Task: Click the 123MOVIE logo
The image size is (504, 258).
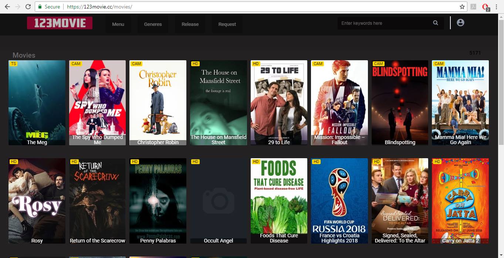Action: (60, 23)
